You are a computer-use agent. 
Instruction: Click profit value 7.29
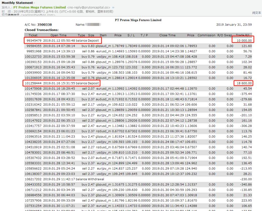248,57
